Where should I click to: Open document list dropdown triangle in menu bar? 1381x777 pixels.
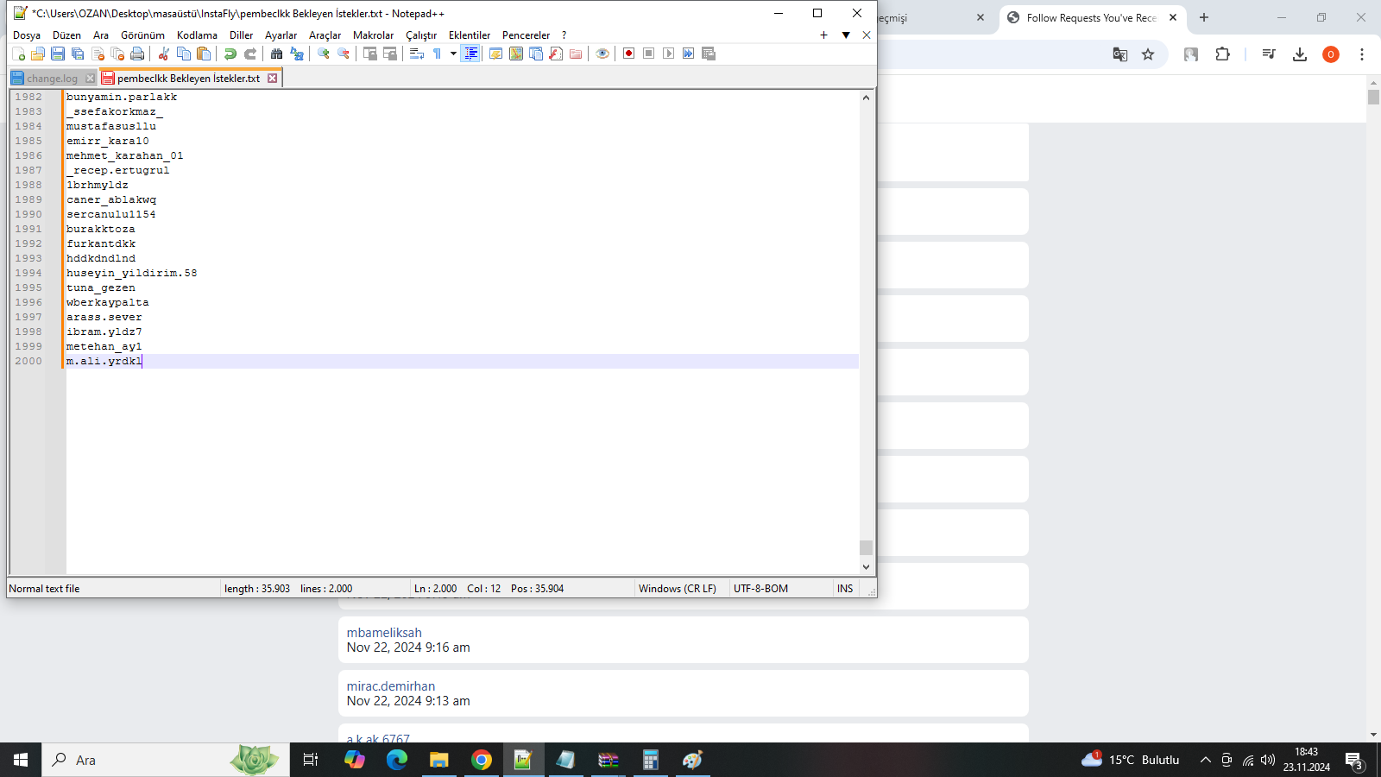(x=846, y=35)
